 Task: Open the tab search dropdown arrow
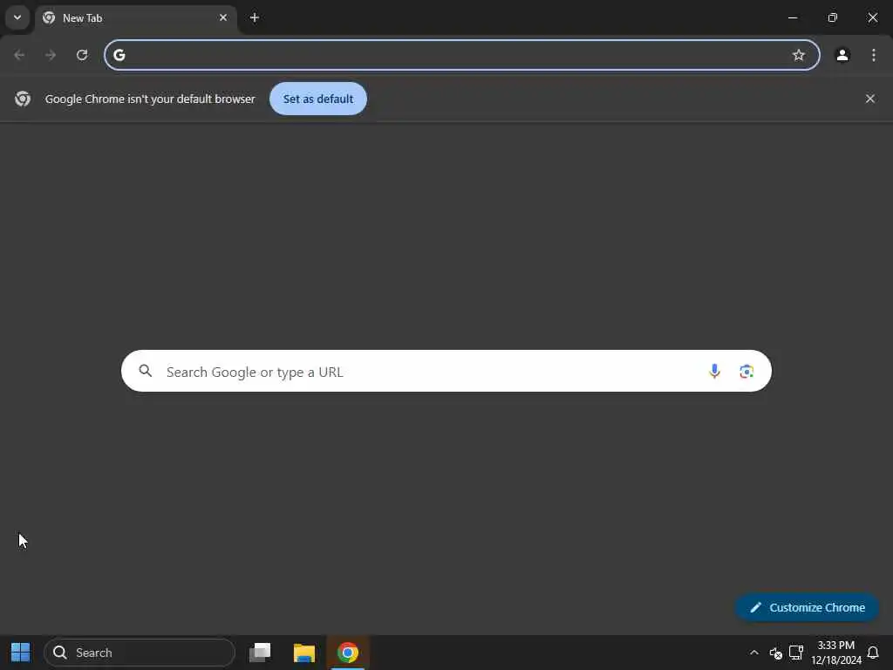17,17
